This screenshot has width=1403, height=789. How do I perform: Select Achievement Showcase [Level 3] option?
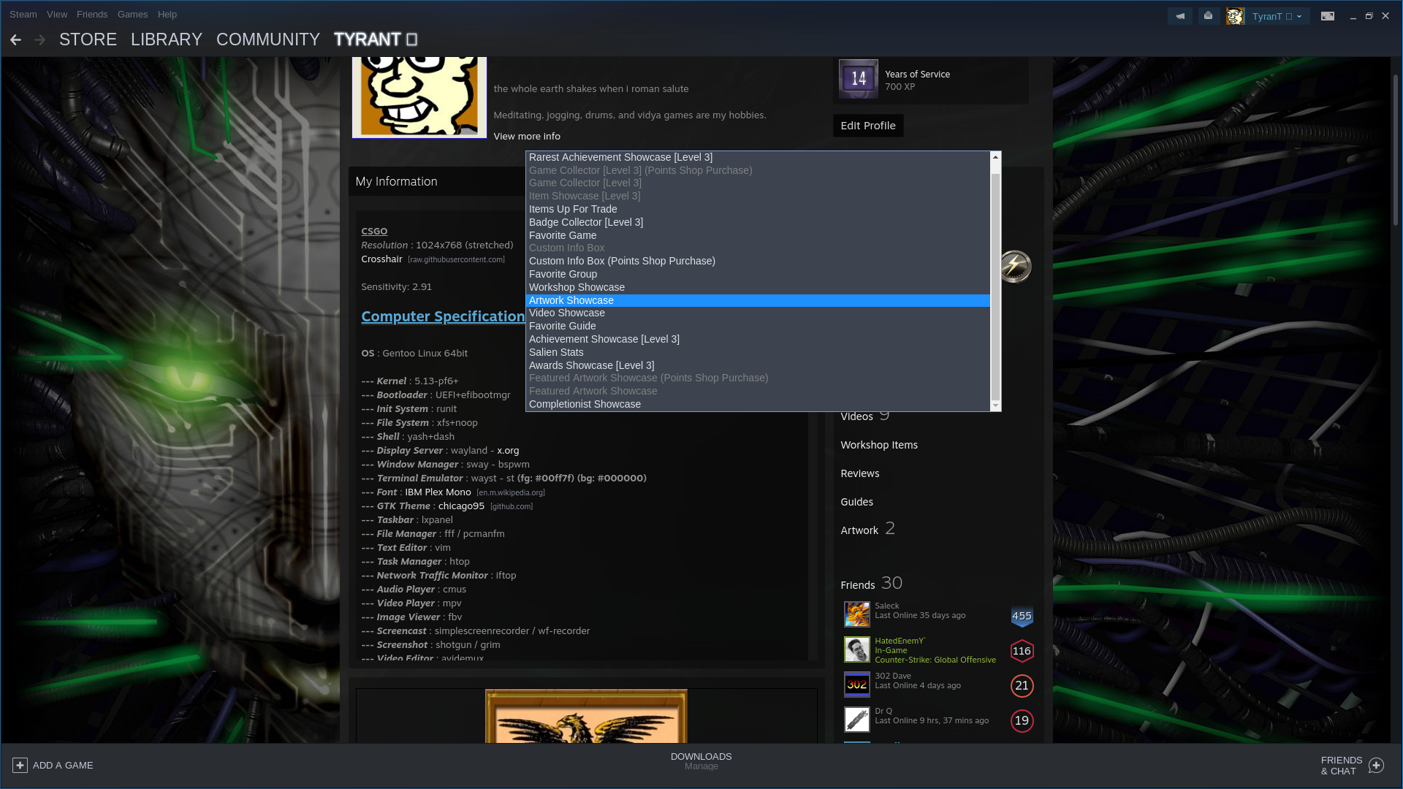coord(758,339)
